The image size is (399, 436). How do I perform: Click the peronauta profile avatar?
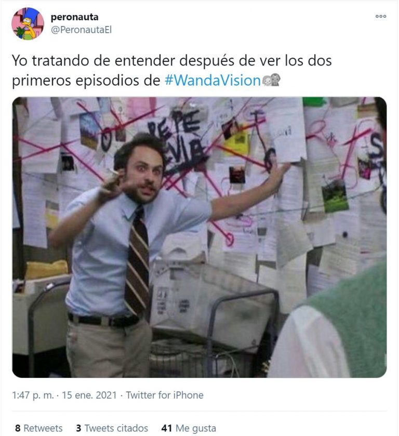[28, 23]
